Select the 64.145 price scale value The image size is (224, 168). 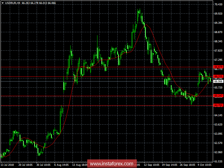click(218, 115)
